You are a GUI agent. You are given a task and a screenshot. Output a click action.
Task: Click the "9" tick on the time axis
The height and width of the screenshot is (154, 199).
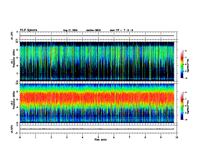point(161,137)
